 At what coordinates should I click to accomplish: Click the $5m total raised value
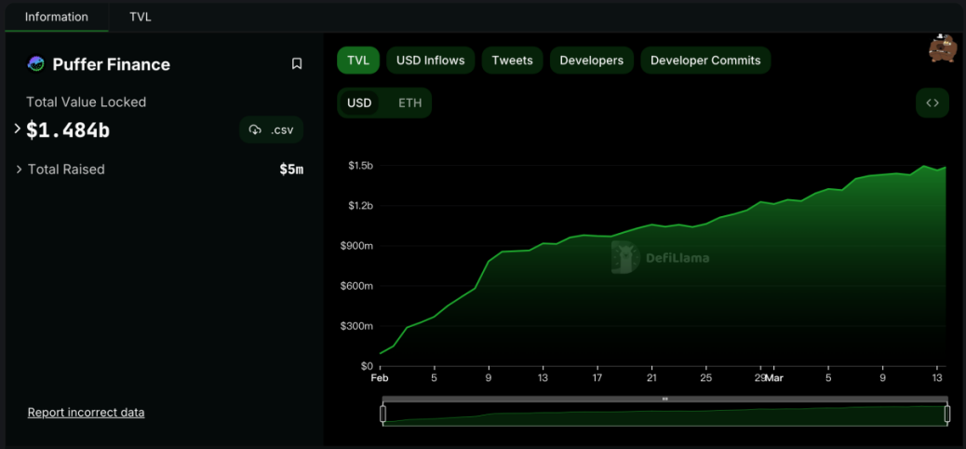pos(291,169)
